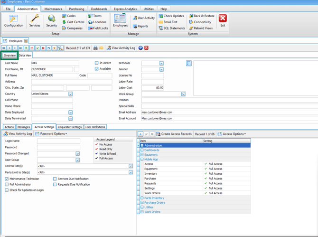
Task: Click the Last Name input field
Action: point(55,63)
